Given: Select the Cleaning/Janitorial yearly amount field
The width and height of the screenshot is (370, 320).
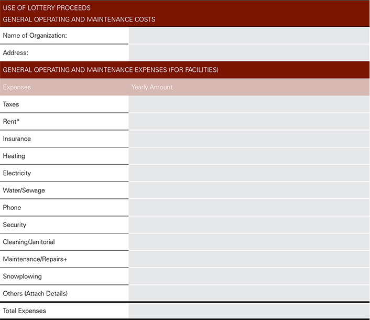Looking at the screenshot, I should click(249, 242).
